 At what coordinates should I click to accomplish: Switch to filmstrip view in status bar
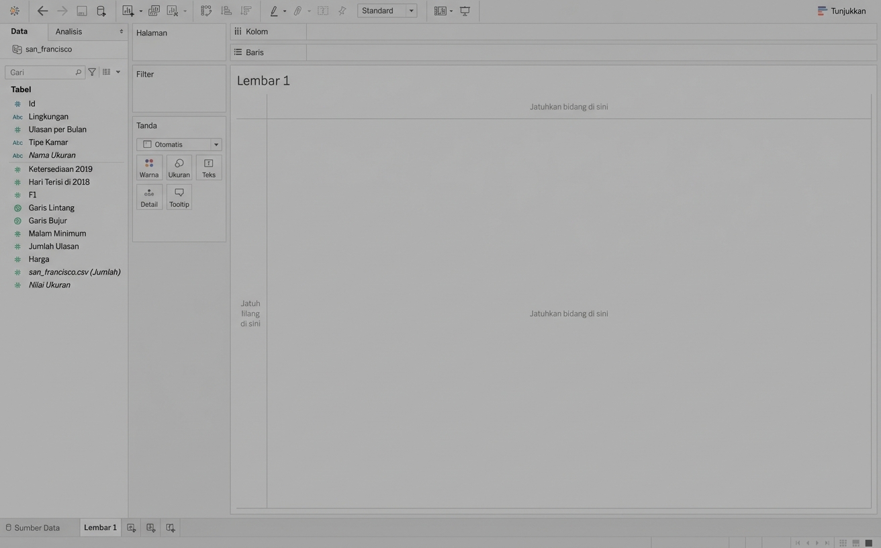tap(855, 543)
